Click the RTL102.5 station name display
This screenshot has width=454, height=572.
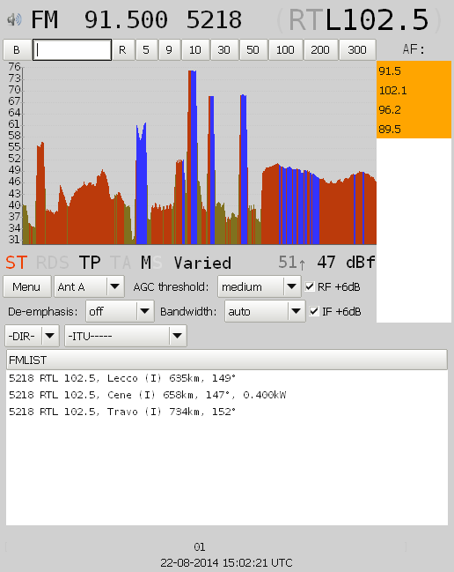click(359, 19)
